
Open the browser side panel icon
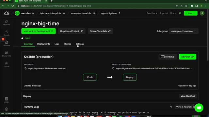point(197,6)
